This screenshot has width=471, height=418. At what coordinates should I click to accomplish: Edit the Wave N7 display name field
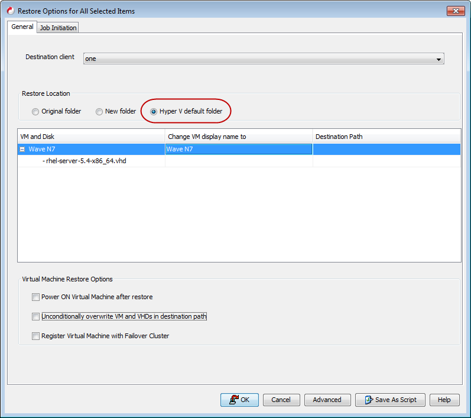[x=238, y=150]
